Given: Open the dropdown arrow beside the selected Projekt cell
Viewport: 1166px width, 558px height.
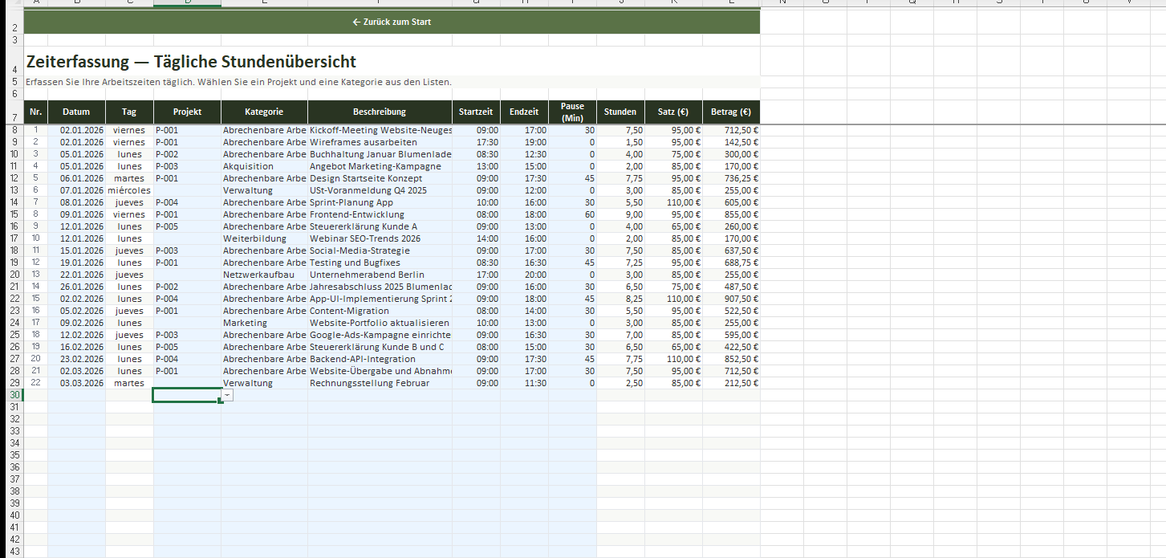Looking at the screenshot, I should [228, 396].
